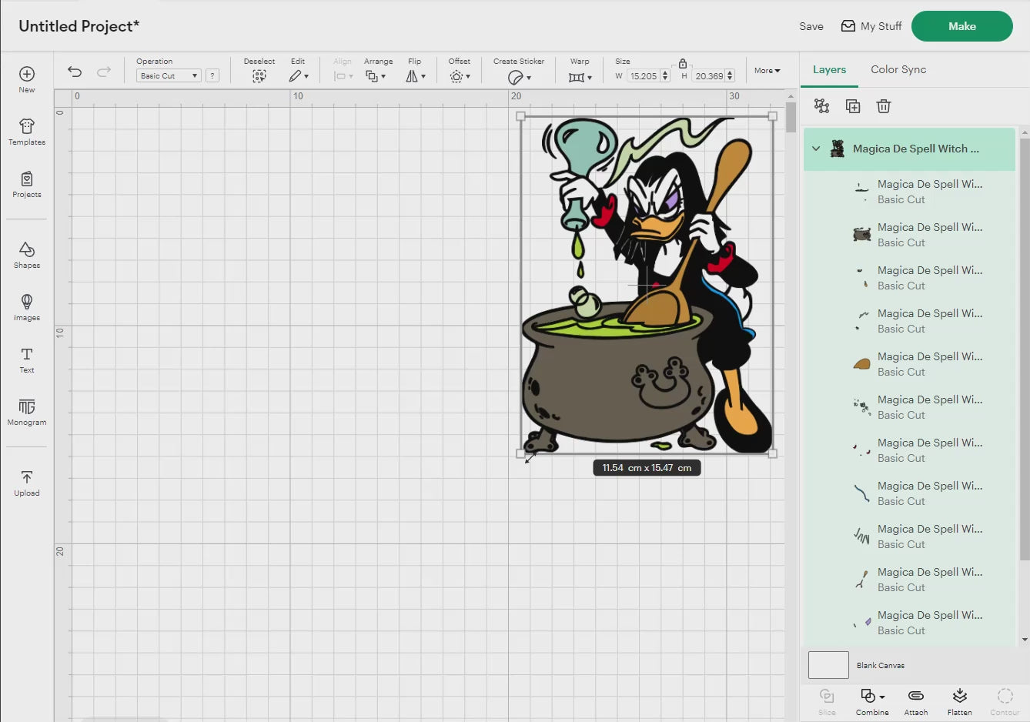Click the Group layers icon

click(x=822, y=106)
